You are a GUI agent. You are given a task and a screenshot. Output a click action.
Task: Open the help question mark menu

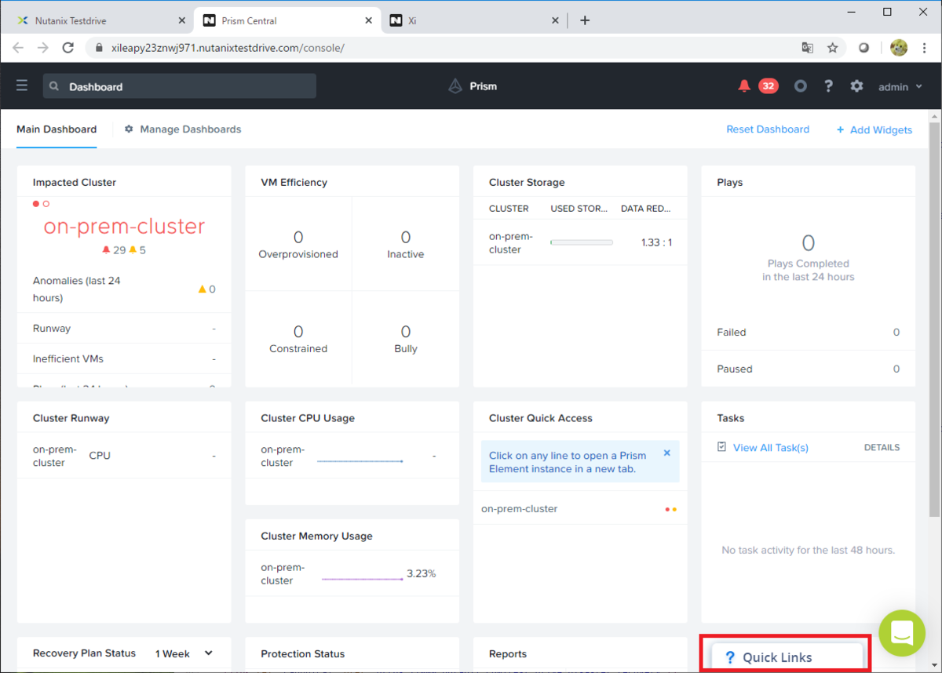pyautogui.click(x=828, y=86)
